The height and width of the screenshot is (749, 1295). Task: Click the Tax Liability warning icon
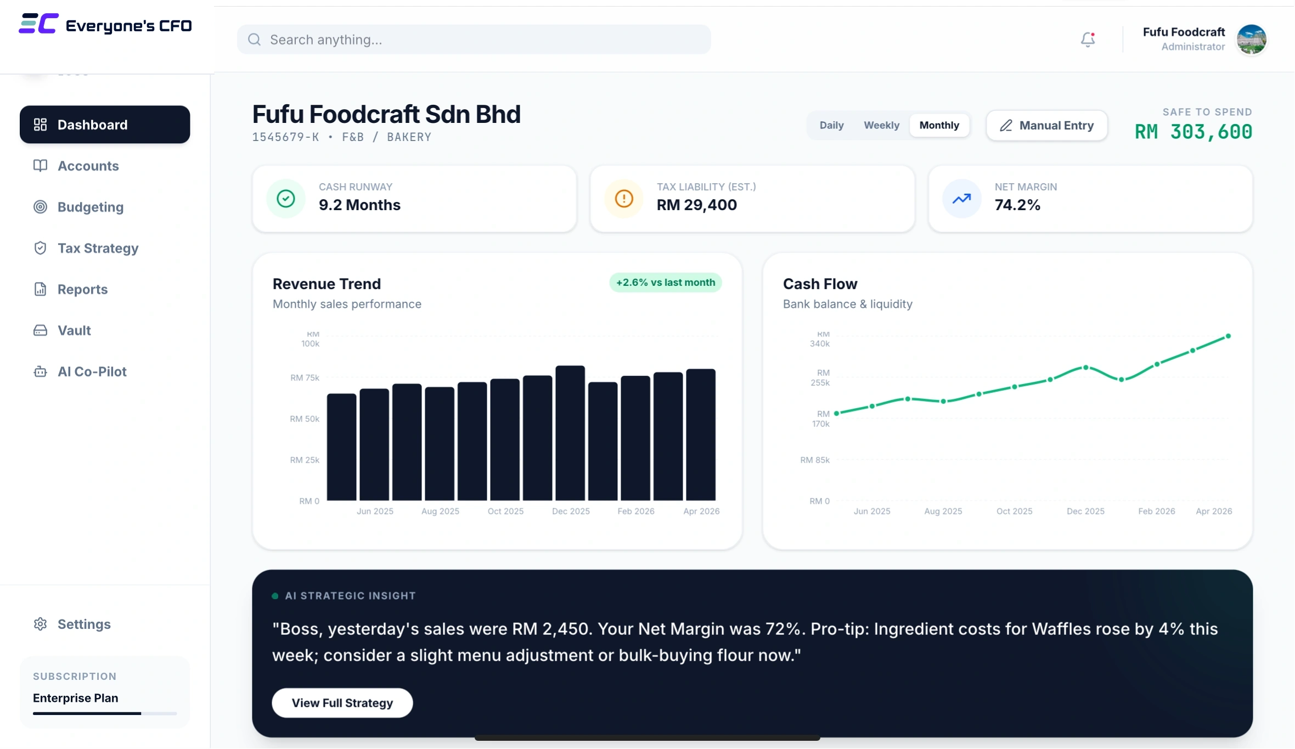coord(624,199)
